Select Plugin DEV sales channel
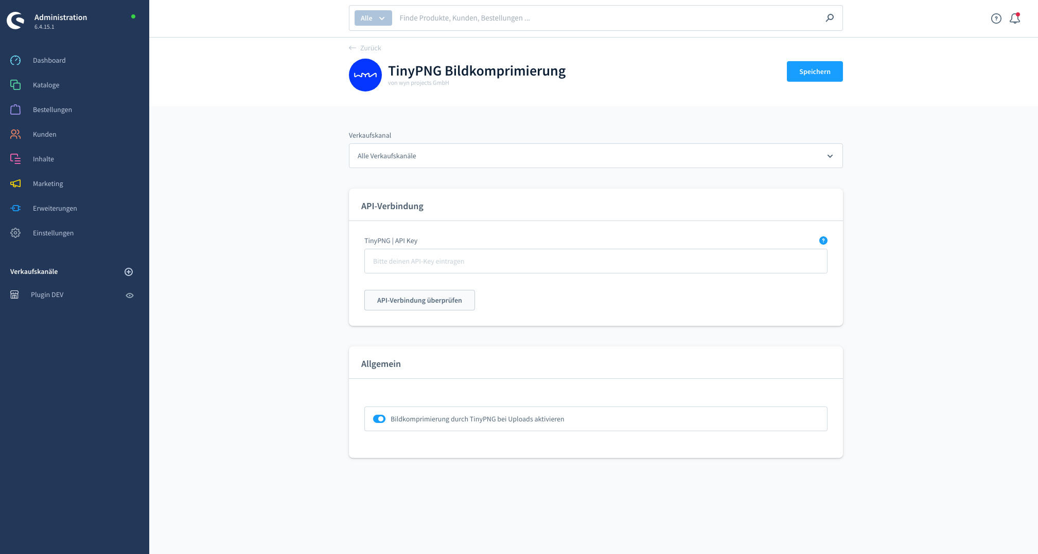This screenshot has width=1038, height=554. click(47, 294)
